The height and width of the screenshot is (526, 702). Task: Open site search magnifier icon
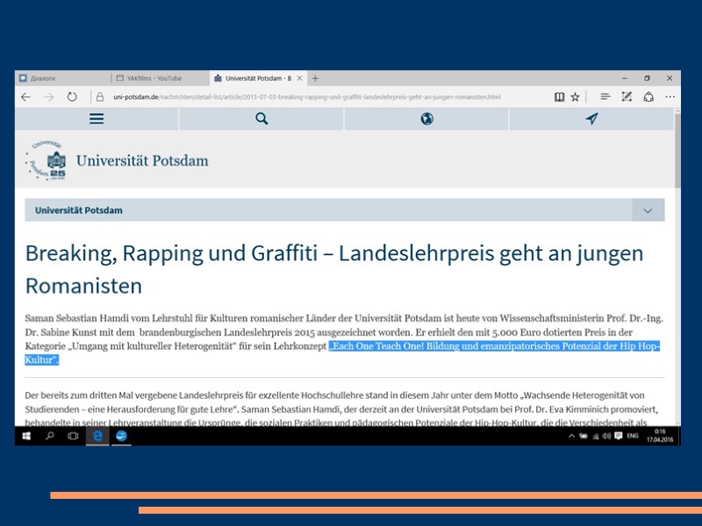coord(261,118)
